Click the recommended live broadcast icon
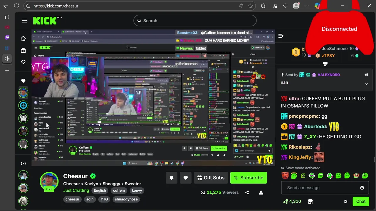376x211 pixels. click(23, 164)
